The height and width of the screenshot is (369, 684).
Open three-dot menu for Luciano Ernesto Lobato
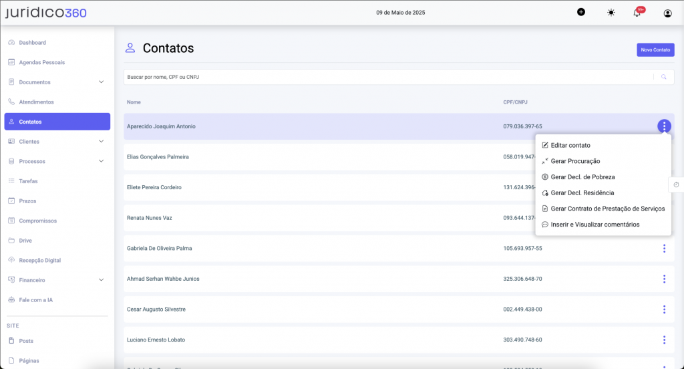664,340
